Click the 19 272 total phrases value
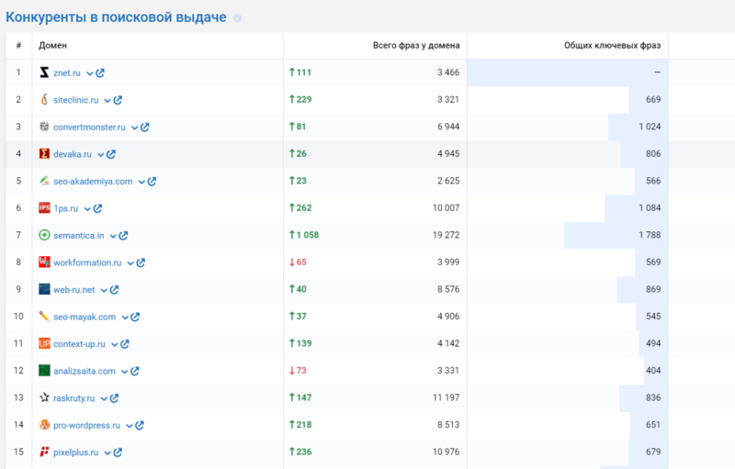Viewport: 735px width, 469px height. coord(446,235)
